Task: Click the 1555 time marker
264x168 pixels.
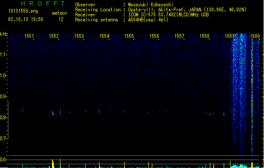Action: (x=129, y=36)
